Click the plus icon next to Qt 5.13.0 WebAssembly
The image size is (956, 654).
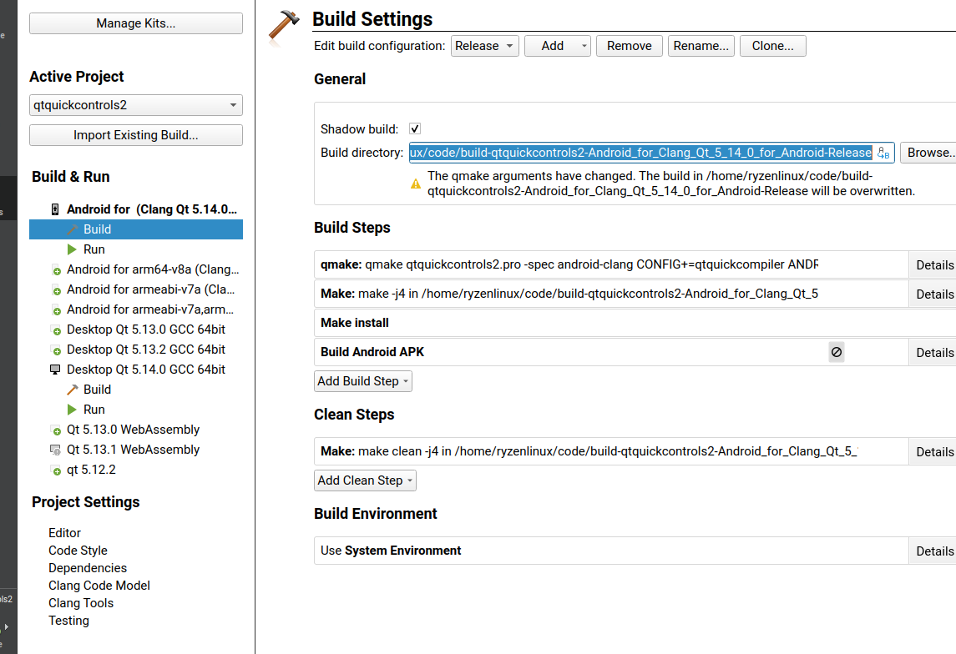tap(56, 430)
